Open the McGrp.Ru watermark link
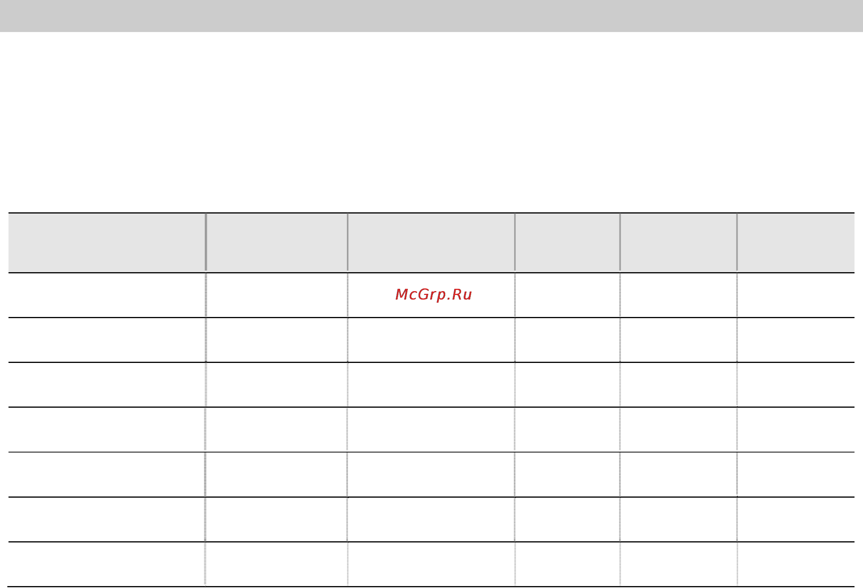Viewport: 863px width, 588px height. point(433,295)
